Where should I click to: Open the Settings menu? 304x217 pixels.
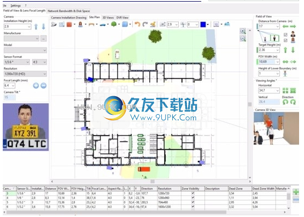15,5
